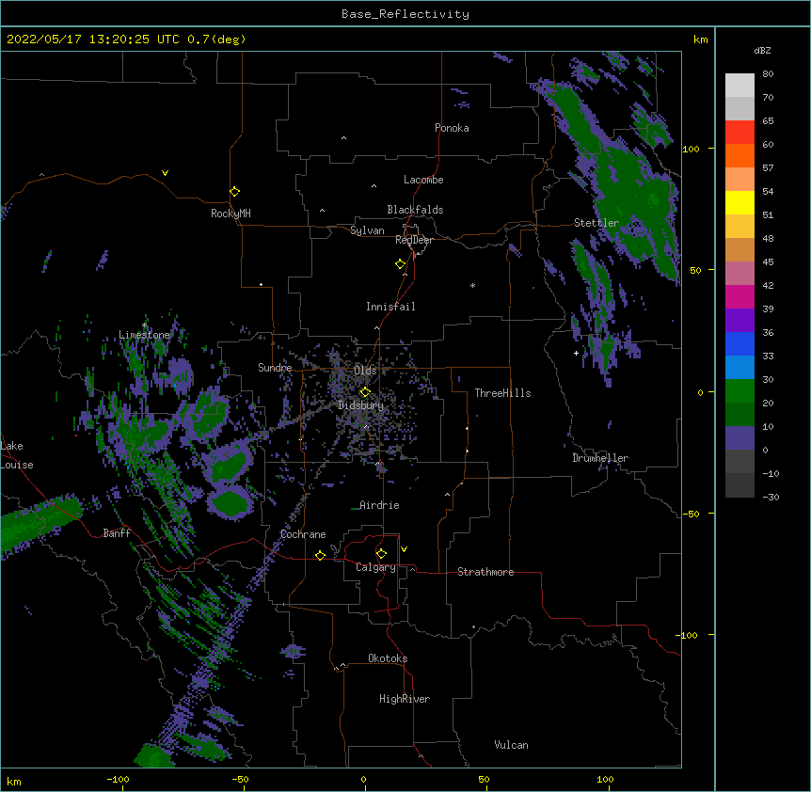
Task: Click the oval green echo cell west of Airdrie
Action: tap(230, 502)
